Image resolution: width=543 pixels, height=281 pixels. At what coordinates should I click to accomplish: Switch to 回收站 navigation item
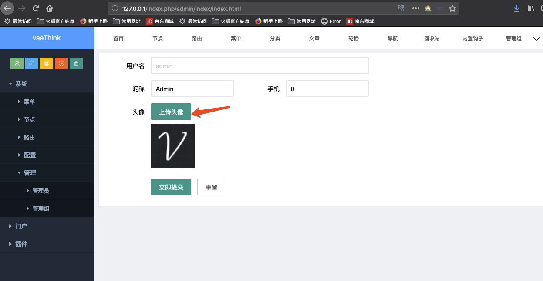(432, 38)
